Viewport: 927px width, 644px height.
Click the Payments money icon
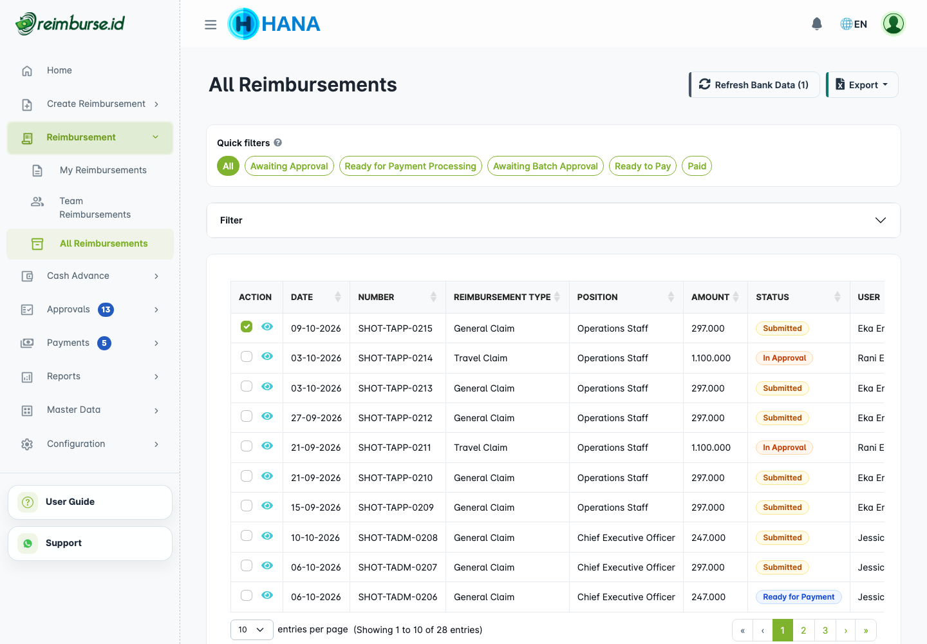[x=27, y=343]
